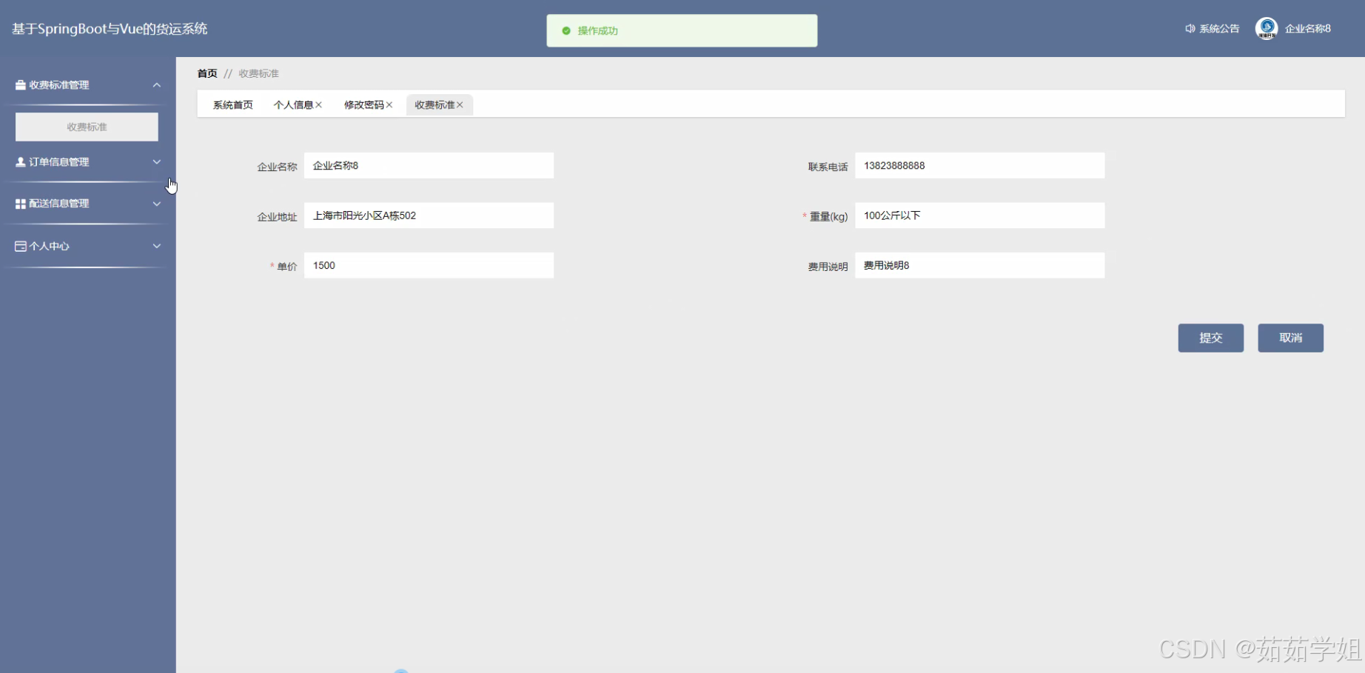The height and width of the screenshot is (673, 1365).
Task: Click the 配送信息管理 grid icon
Action: 21,204
